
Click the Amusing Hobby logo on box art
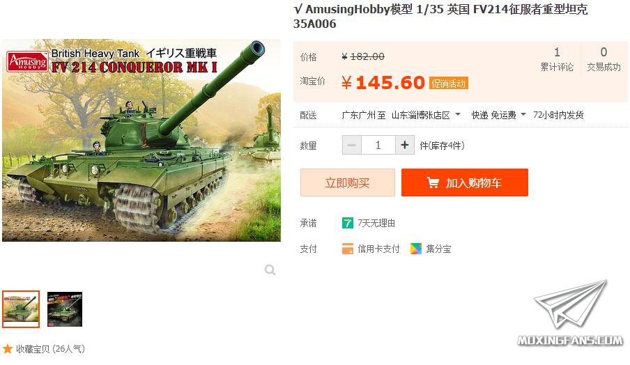coord(27,62)
